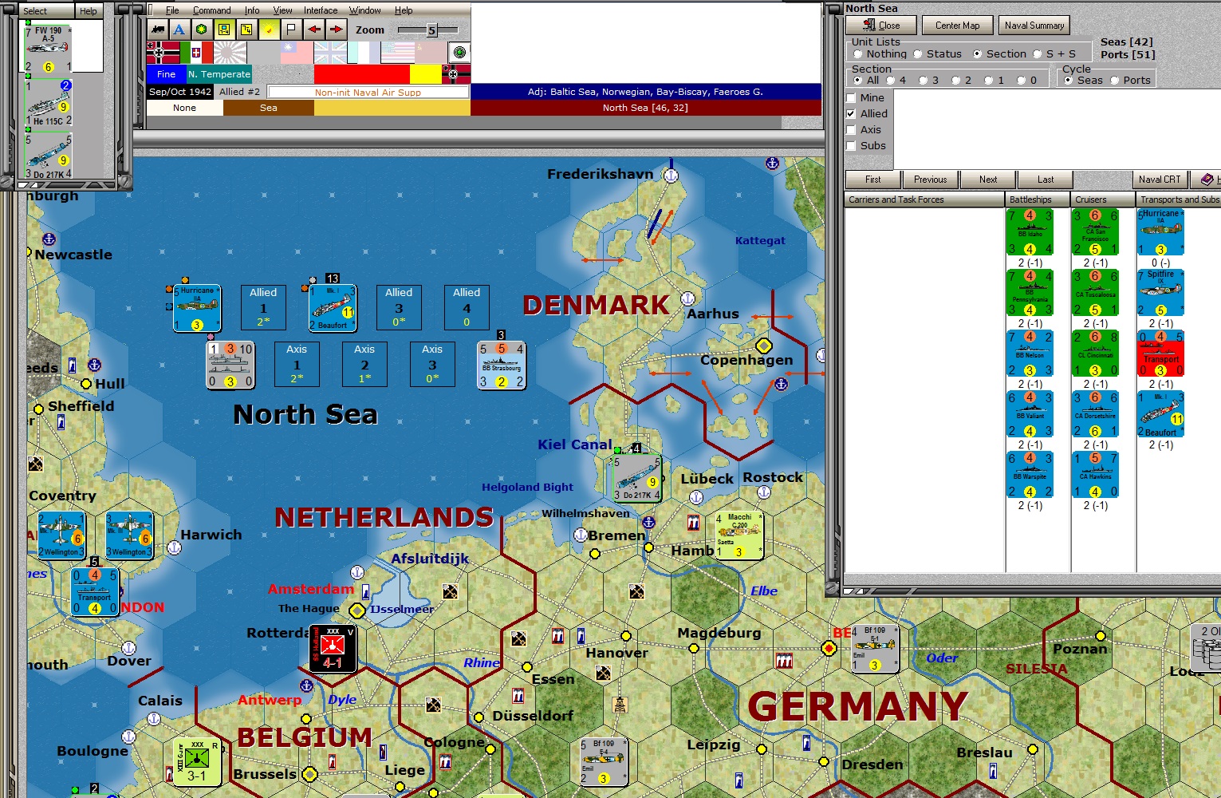The width and height of the screenshot is (1221, 798).
Task: Adjust the Zoom slider handle
Action: coord(431,30)
